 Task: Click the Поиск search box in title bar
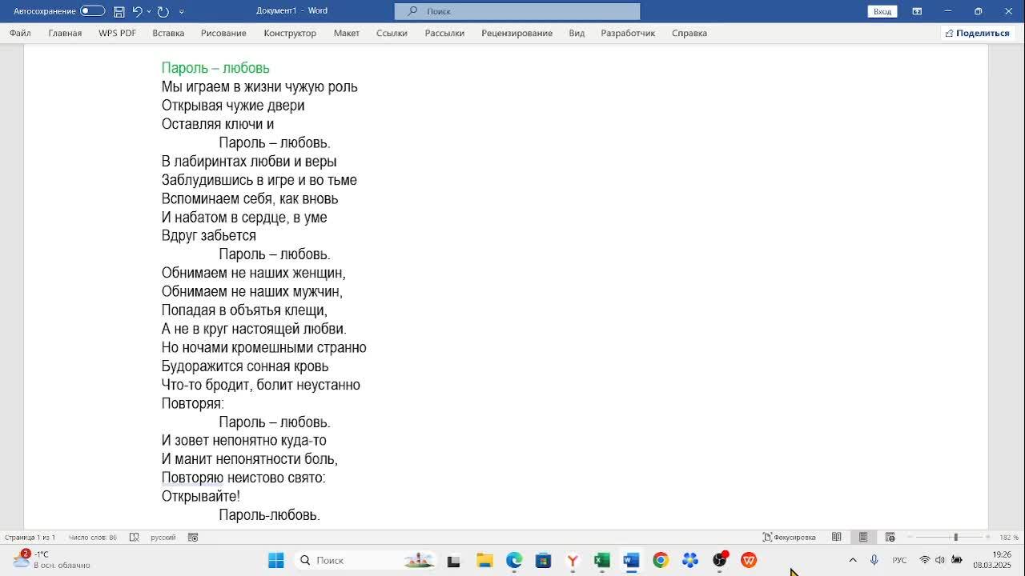coord(517,11)
